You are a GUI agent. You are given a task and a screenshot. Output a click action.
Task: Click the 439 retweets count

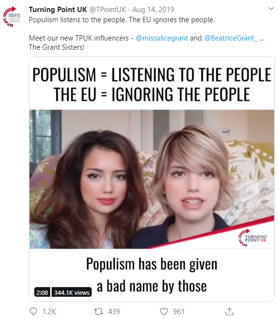[x=114, y=312]
